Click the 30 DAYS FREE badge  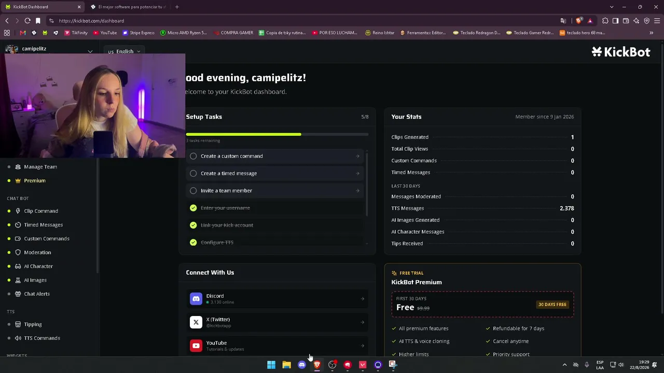pyautogui.click(x=552, y=305)
